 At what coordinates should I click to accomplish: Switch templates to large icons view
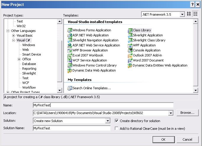point(189,14)
